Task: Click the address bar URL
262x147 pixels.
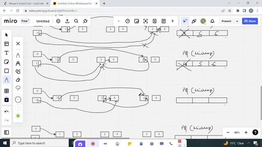Action: tap(53, 11)
